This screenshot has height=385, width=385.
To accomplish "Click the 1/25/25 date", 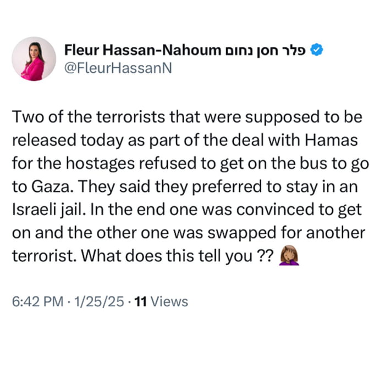I will [93, 301].
